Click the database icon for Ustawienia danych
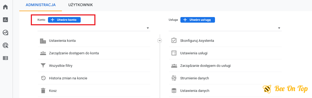312x98 pixels. pyautogui.click(x=174, y=91)
